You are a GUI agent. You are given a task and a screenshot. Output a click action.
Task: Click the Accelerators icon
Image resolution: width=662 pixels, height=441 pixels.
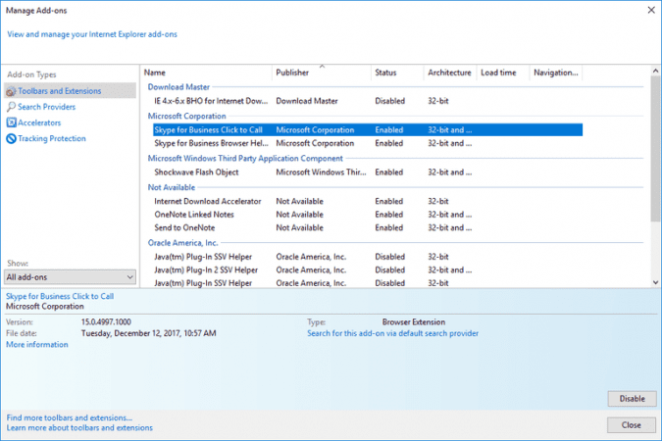[x=12, y=122]
